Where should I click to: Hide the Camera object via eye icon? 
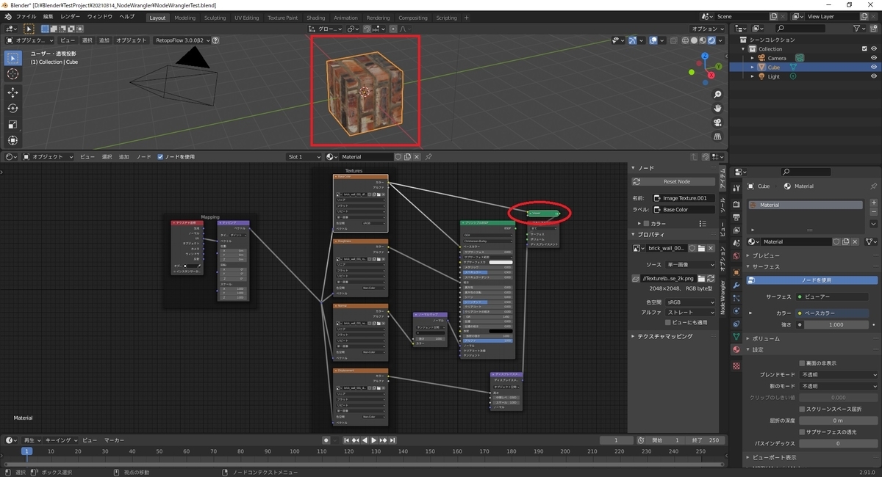pyautogui.click(x=874, y=58)
